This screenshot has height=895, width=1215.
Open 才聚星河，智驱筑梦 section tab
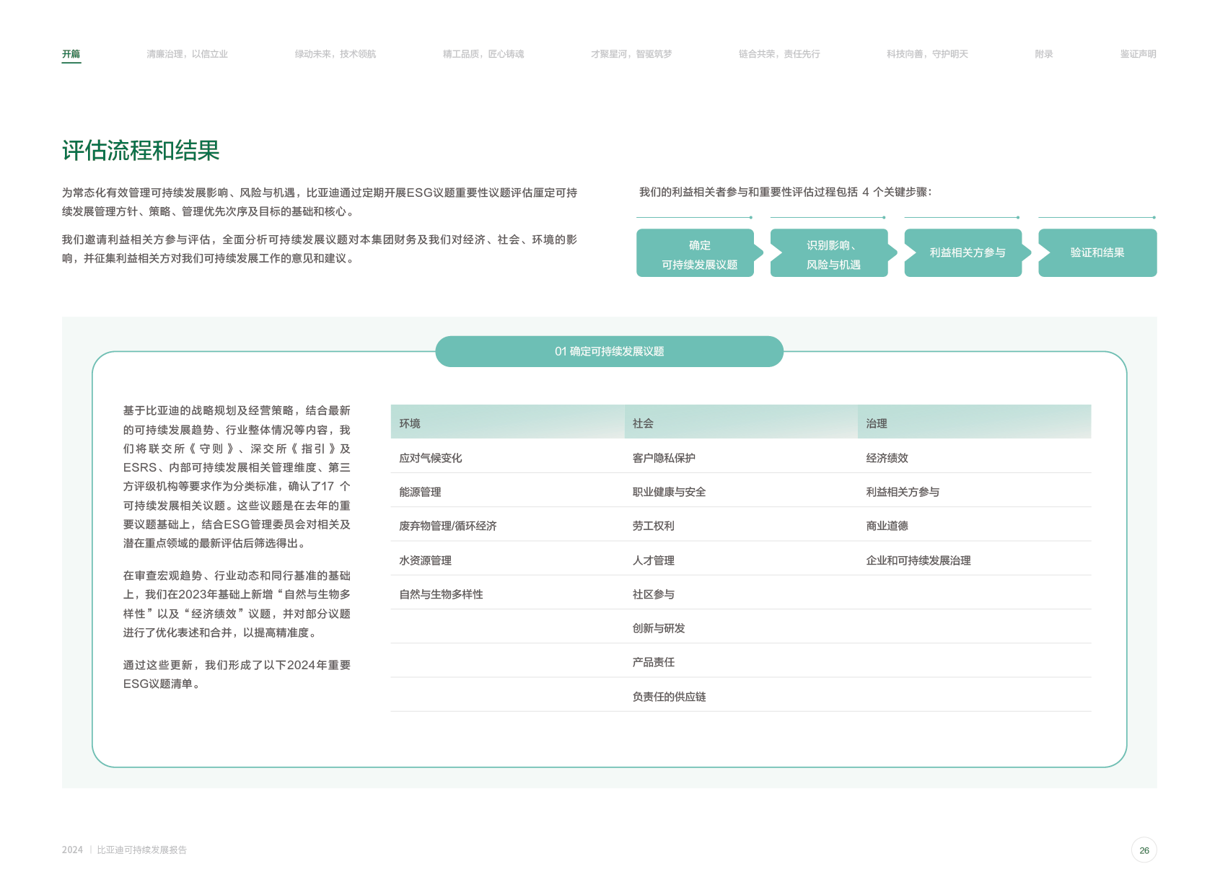point(631,54)
